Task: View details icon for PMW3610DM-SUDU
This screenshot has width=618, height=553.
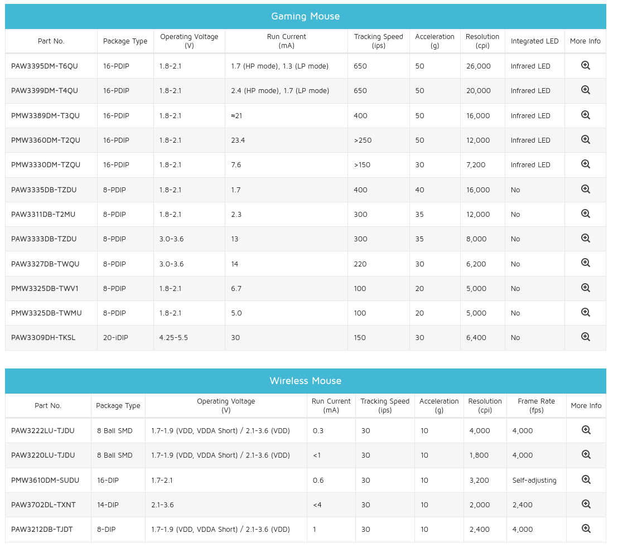Action: (586, 479)
